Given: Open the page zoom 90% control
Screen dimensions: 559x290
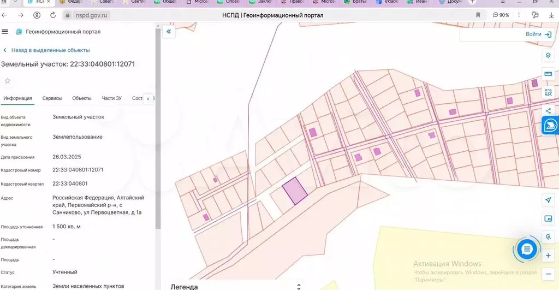Looking at the screenshot, I should 501,15.
